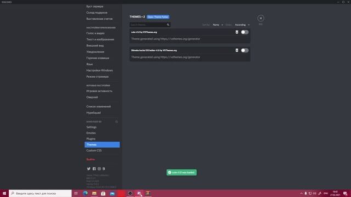The width and height of the screenshot is (351, 197).
Task: Click the red taskbar app icon
Action: pos(121,193)
